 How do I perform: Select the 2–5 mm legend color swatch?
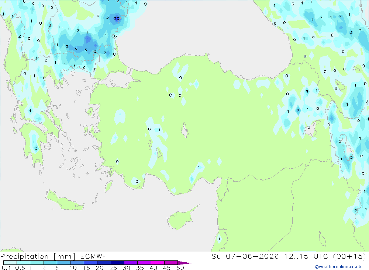click(x=50, y=263)
